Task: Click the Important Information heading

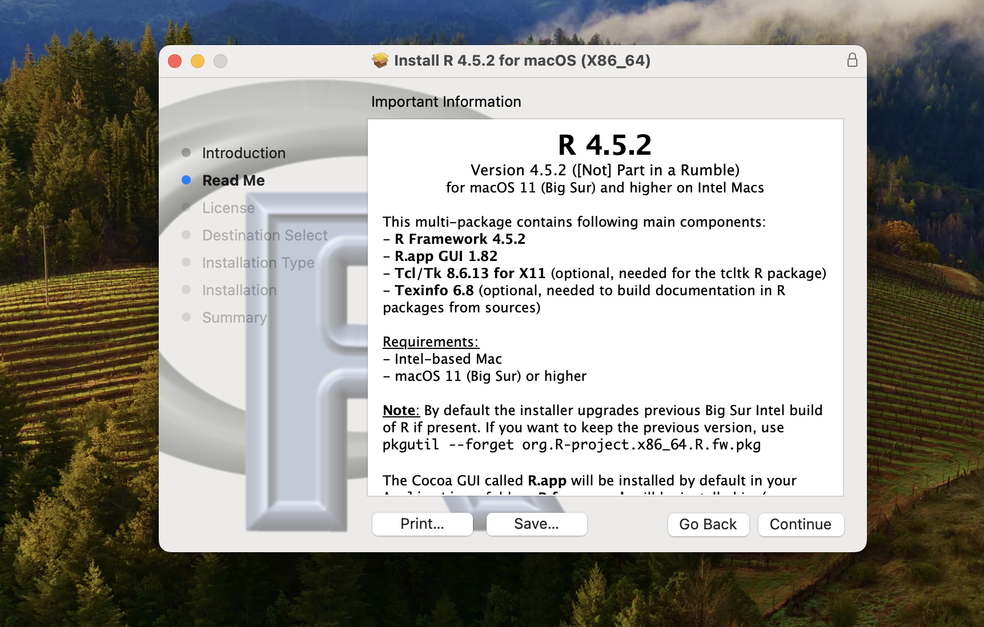Action: (x=446, y=102)
